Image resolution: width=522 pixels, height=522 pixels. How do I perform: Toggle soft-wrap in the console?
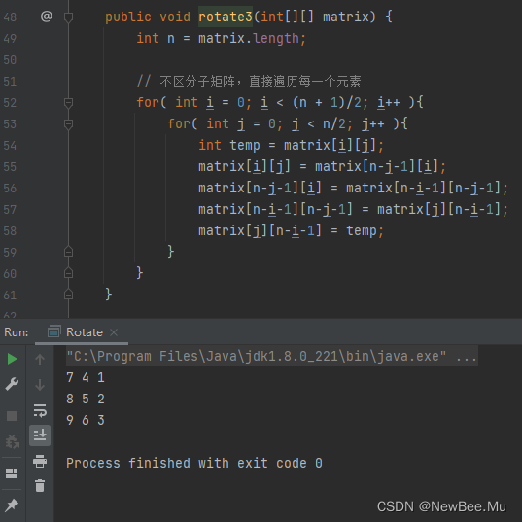click(x=40, y=410)
